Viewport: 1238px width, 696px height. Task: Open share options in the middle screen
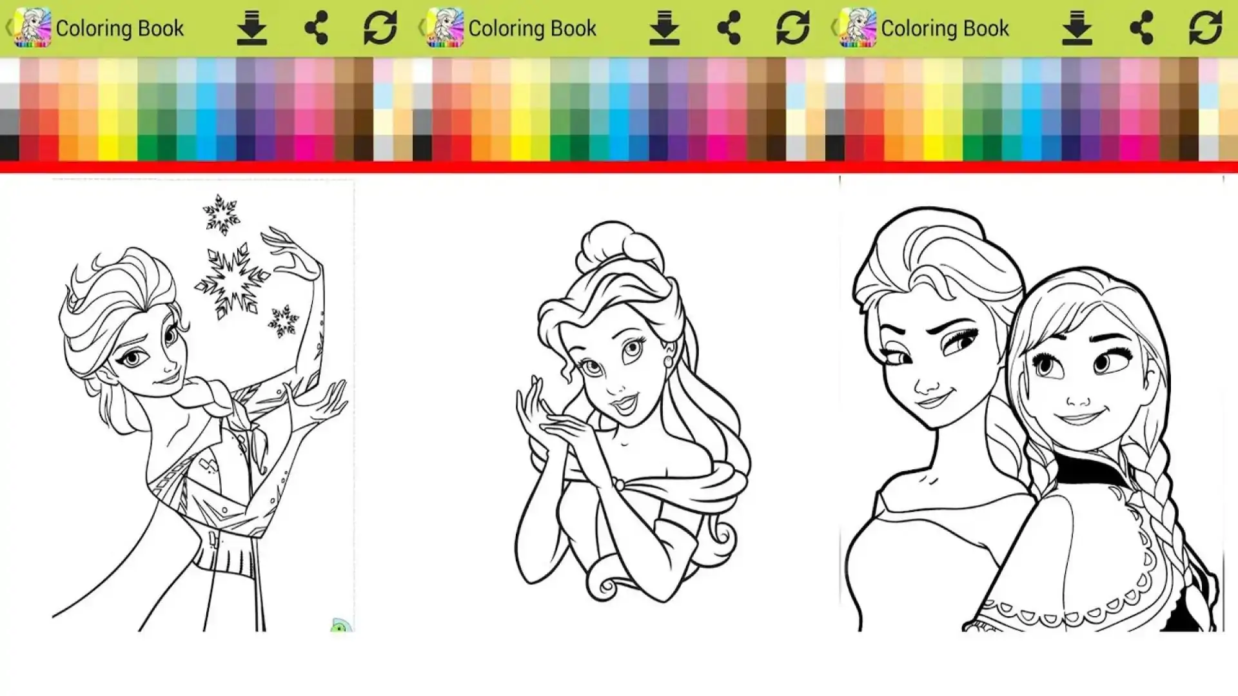point(729,28)
